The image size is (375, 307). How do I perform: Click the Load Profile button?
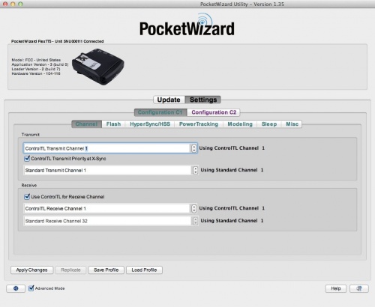(x=144, y=270)
